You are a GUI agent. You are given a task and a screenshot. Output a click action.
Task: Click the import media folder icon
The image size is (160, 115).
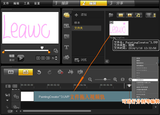[x=111, y=15]
